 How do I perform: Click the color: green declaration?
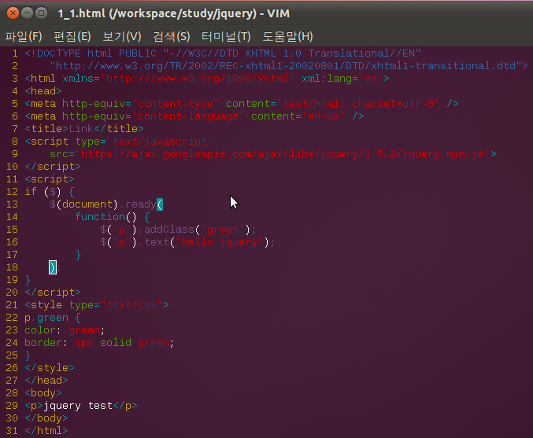[65, 330]
